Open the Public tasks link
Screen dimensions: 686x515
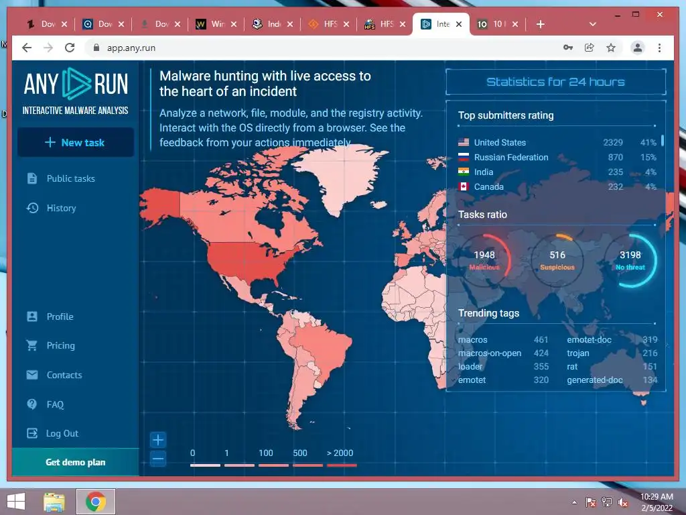click(x=70, y=178)
